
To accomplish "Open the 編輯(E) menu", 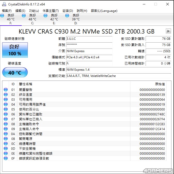I will point(20,11).
